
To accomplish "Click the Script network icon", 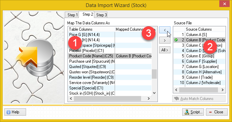I will 187,112.
